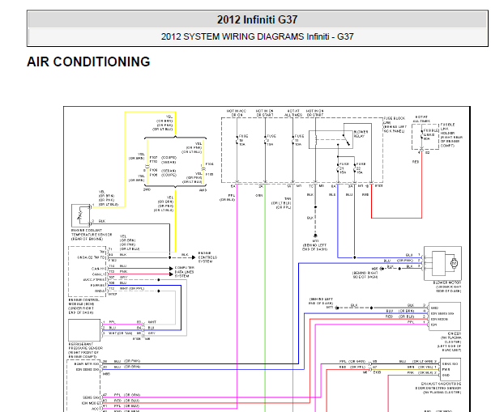This screenshot has width=491, height=412.
Task: Click the 'COMPUTER DATA LINES SYSTEM' reference
Action: [x=185, y=272]
